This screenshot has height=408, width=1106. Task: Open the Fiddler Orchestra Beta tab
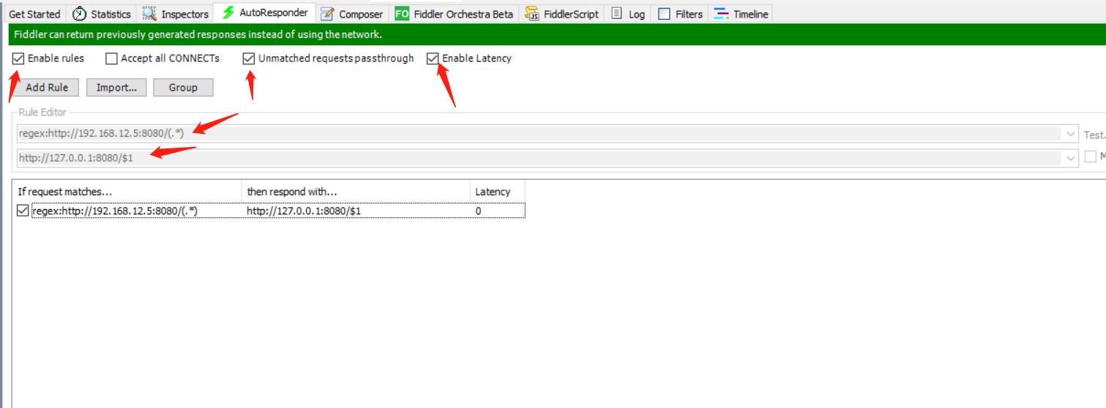click(x=454, y=14)
